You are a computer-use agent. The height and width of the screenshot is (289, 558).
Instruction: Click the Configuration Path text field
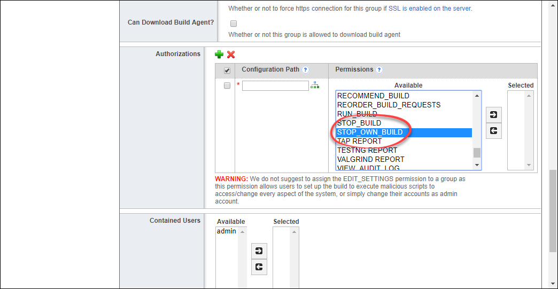click(x=275, y=85)
